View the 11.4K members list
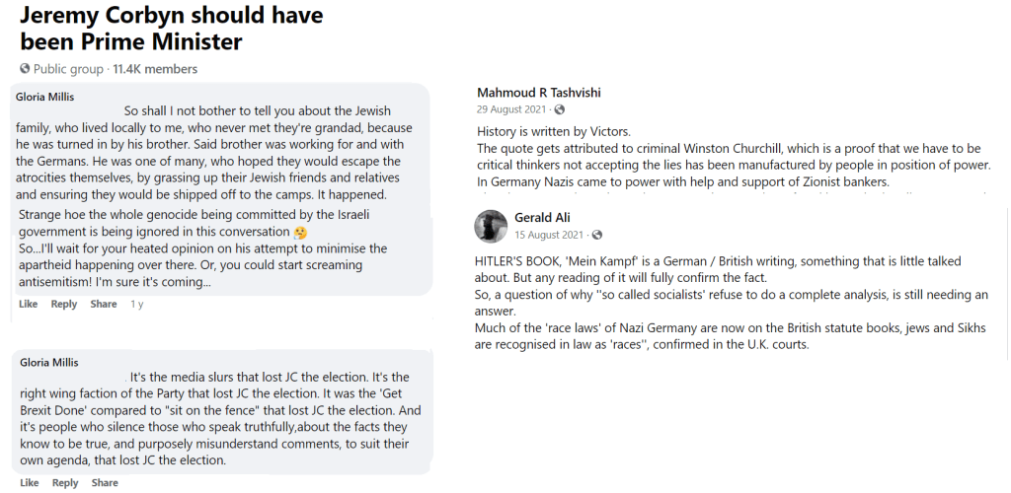Viewport: 1011px width, 493px height. (x=155, y=69)
